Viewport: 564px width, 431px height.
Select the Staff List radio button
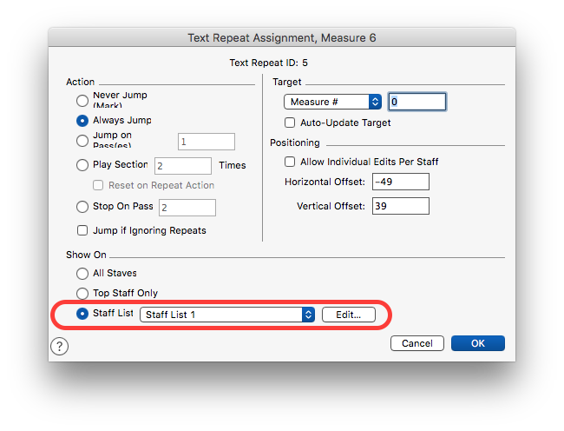(82, 314)
